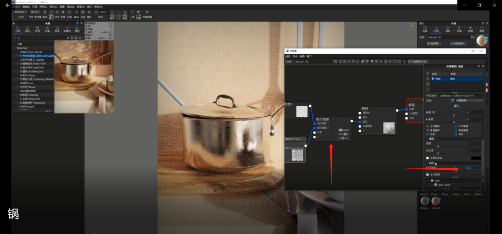502x234 pixels.
Task: Click the black blend color swatch
Action: click(x=476, y=158)
